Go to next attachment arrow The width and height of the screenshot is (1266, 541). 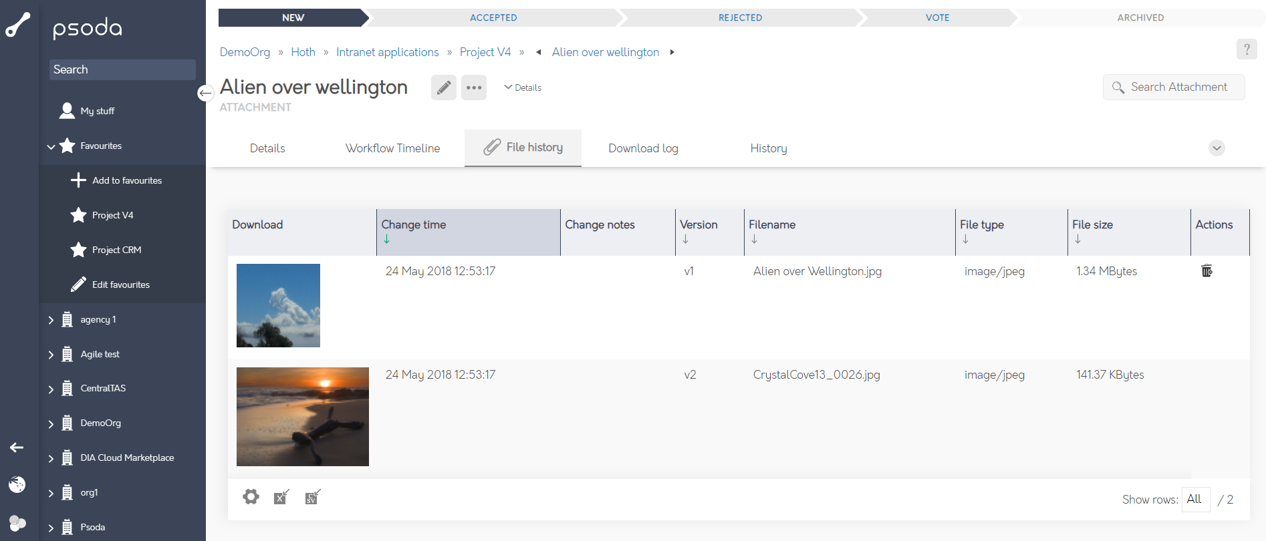[x=672, y=52]
